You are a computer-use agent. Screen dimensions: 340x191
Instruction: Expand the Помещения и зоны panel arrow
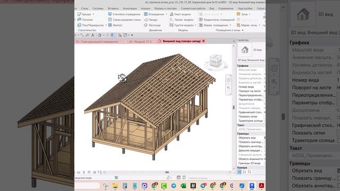pos(243,30)
